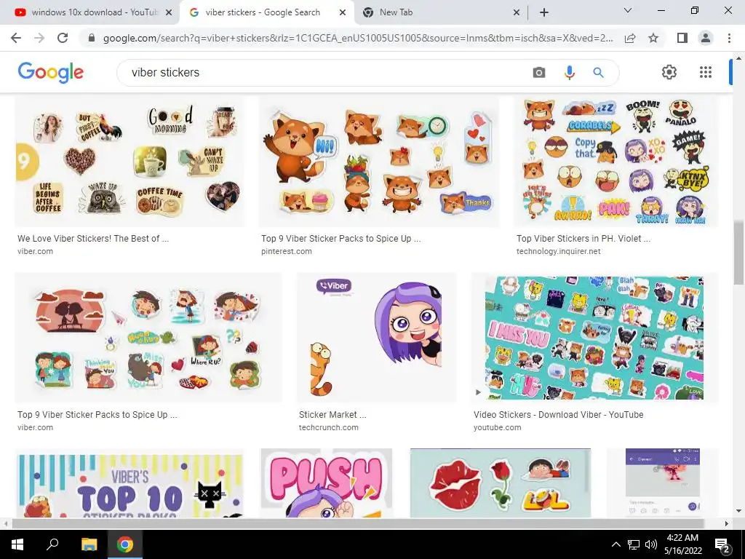Open Viber's Top 10 sticker packs image
This screenshot has height=559, width=745.
tap(130, 483)
